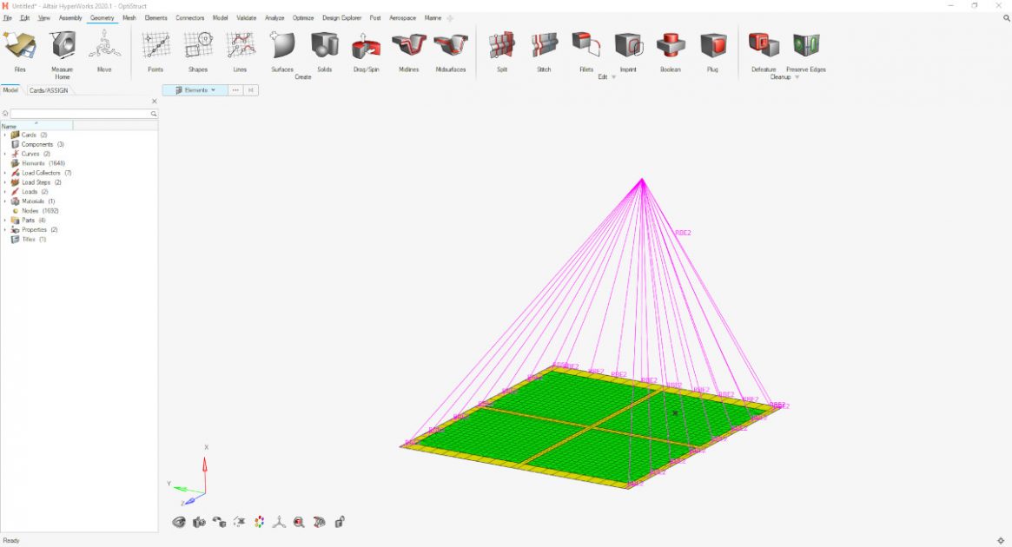Select Components in the model browser
The image size is (1012, 547).
click(37, 144)
